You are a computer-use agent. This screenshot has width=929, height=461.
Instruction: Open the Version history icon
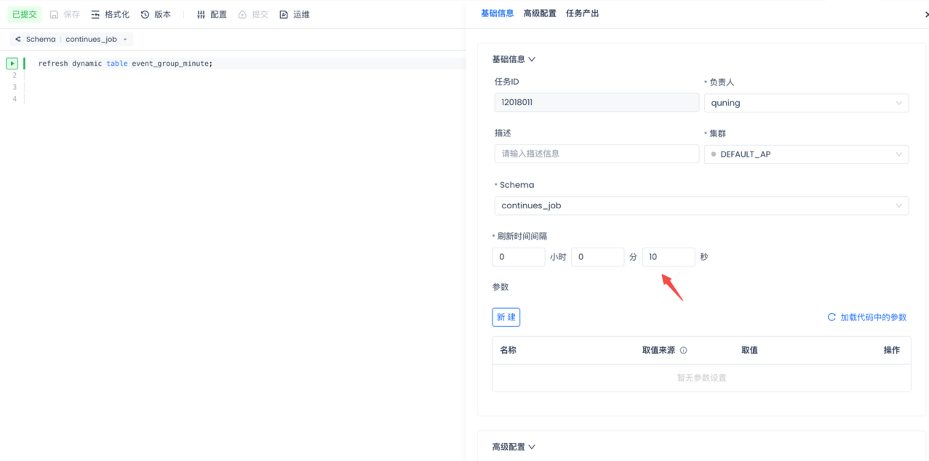tap(145, 15)
